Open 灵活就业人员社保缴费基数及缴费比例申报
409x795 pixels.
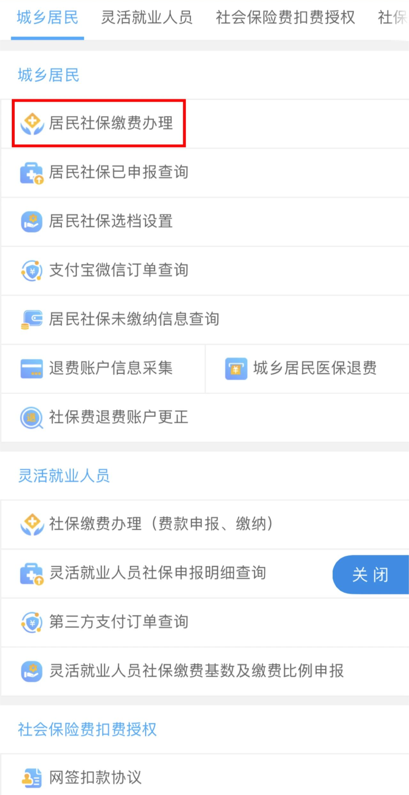[x=196, y=671]
